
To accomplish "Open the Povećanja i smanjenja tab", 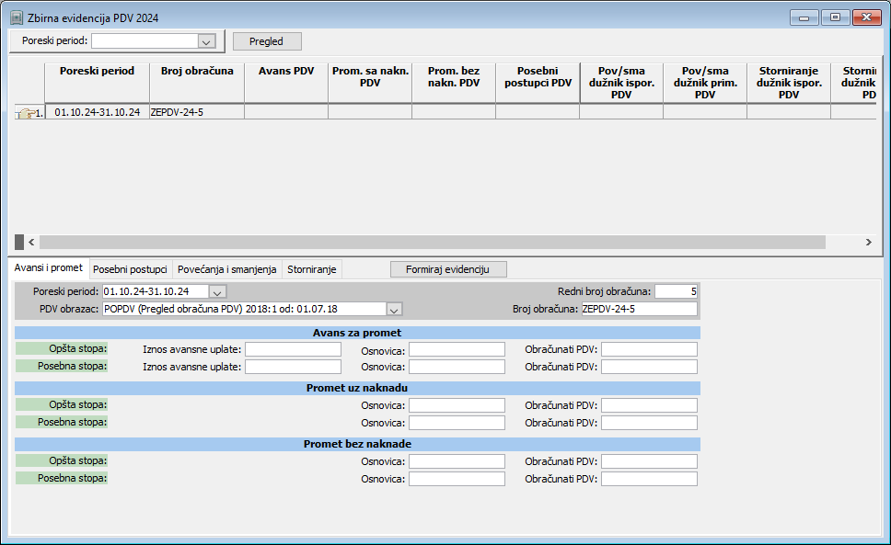I will point(227,269).
